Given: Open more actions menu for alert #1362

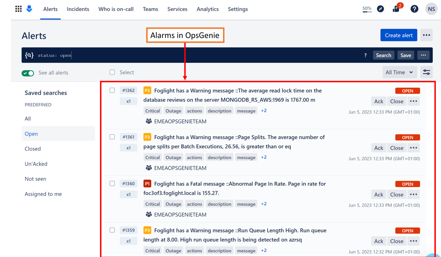Looking at the screenshot, I should tap(413, 101).
